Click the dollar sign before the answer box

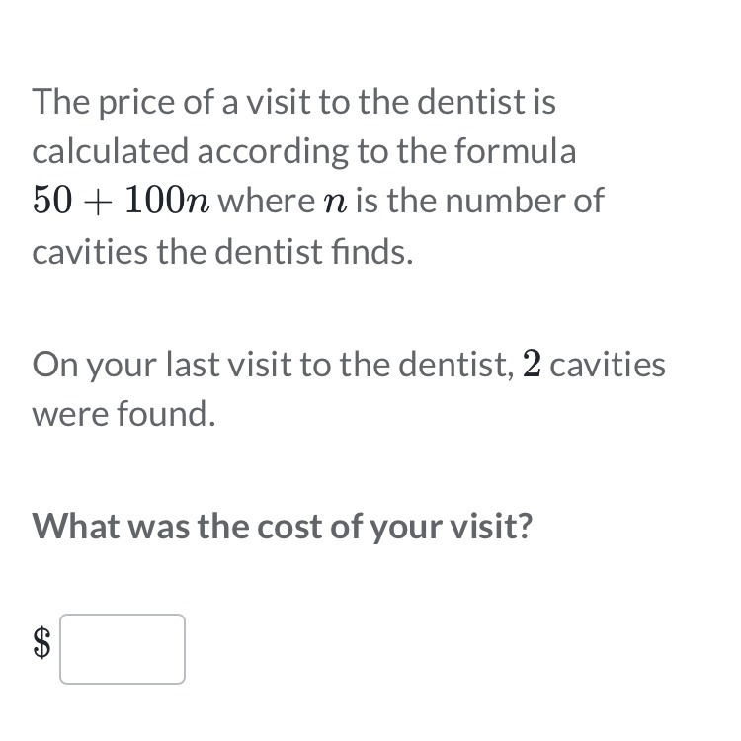coord(42,642)
